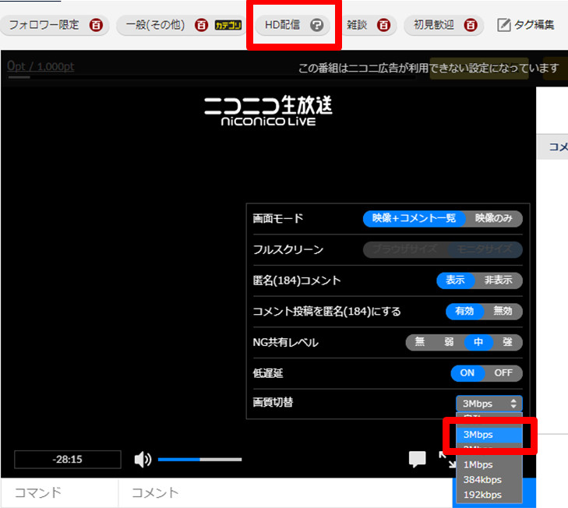This screenshot has height=508, width=568.
Task: Click the タグ編集 pencil icon
Action: click(503, 25)
